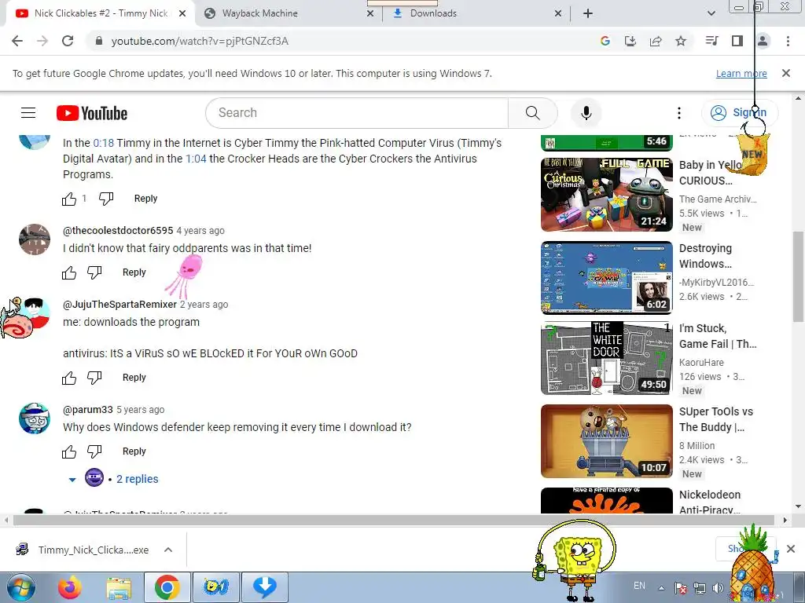This screenshot has height=603, width=805.
Task: Reply to the Cyber Timmy comment
Action: (x=145, y=199)
